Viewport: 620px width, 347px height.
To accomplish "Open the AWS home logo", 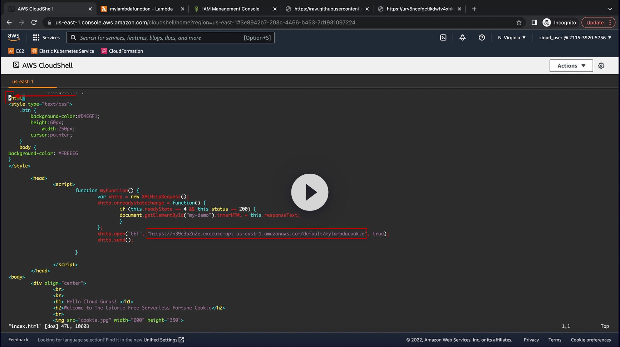I will [x=14, y=37].
